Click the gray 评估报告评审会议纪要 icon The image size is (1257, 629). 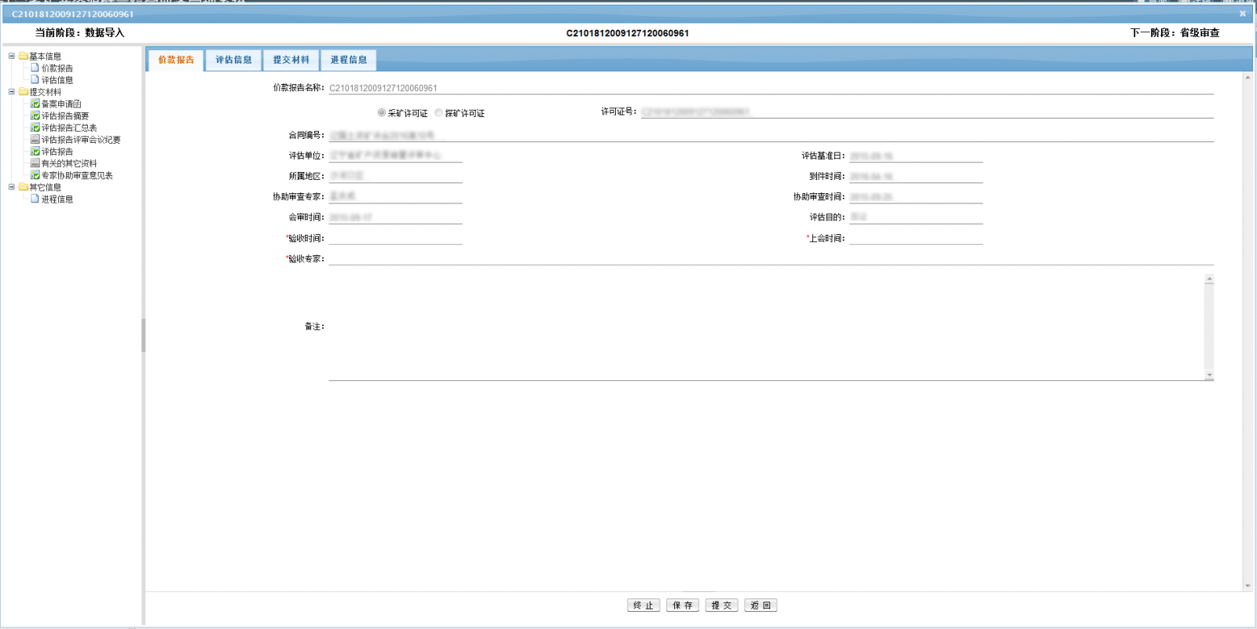click(35, 140)
